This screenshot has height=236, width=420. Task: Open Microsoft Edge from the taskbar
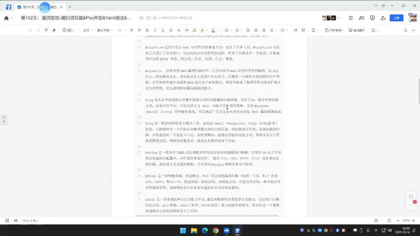pos(205,230)
